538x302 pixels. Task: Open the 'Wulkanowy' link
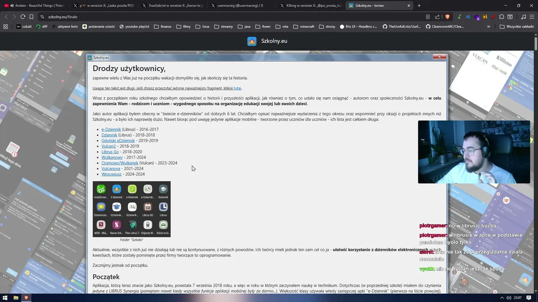click(112, 157)
